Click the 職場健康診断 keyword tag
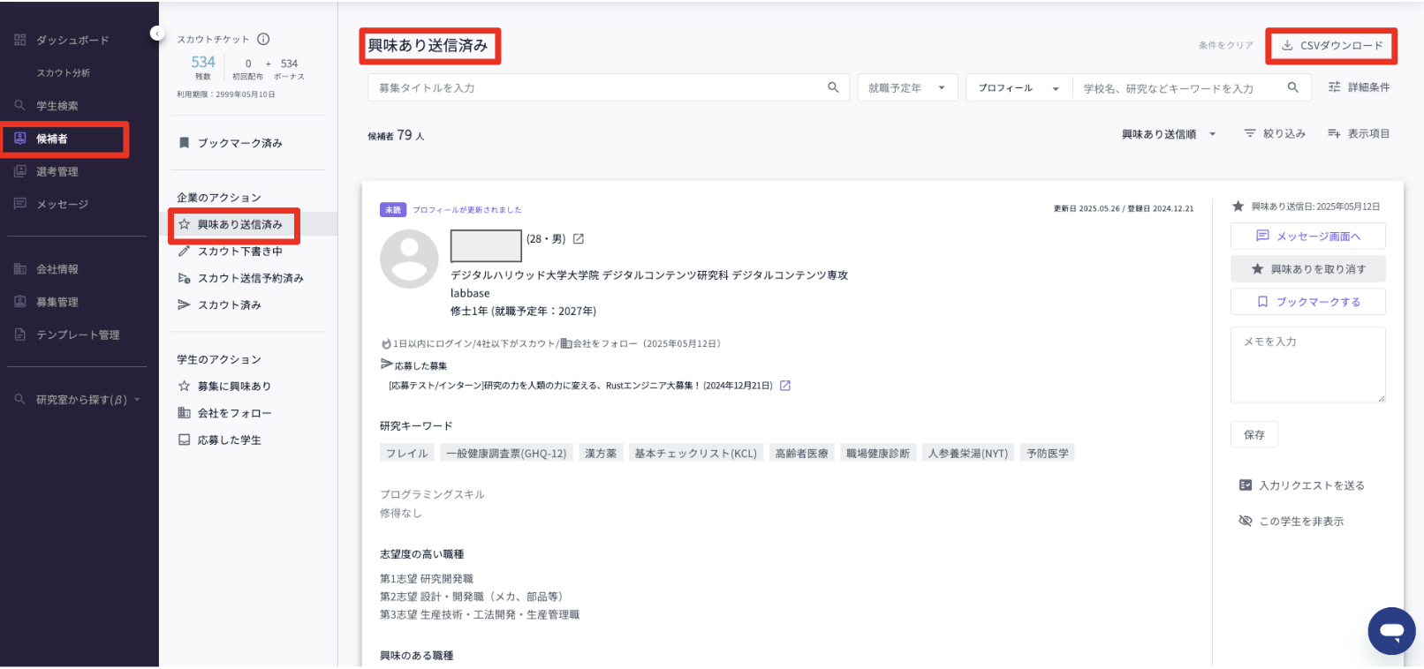Viewport: 1424px width, 669px height. point(878,453)
